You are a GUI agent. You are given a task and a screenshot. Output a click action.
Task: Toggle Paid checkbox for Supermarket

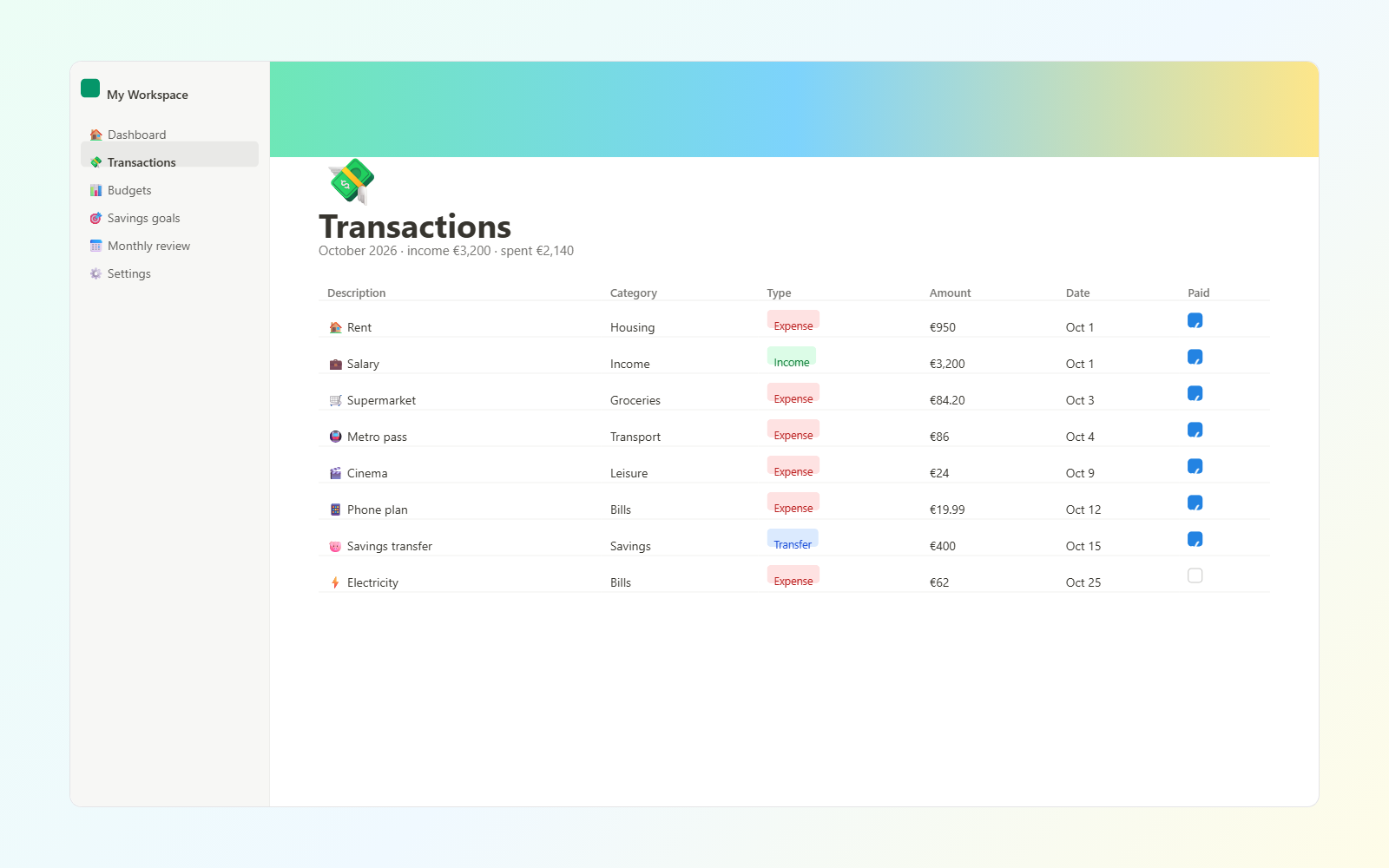1195,393
